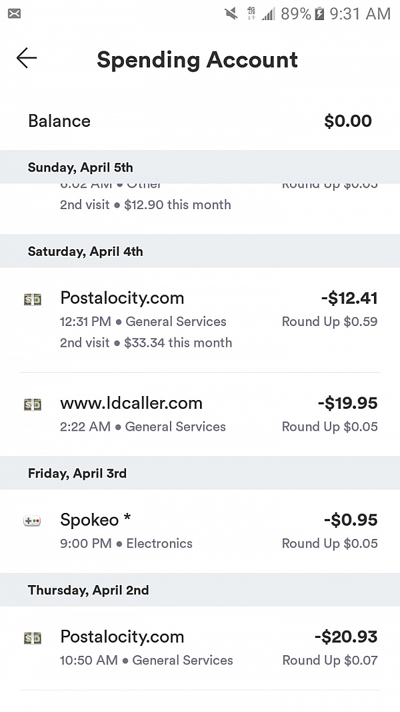Tap the 4G LTE signal icon
Viewport: 400px width, 712px height.
pos(251,13)
